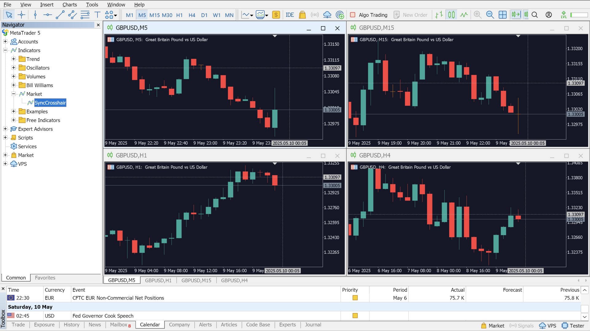590x331 pixels.
Task: Expand the Oscillators folder
Action: (14, 68)
